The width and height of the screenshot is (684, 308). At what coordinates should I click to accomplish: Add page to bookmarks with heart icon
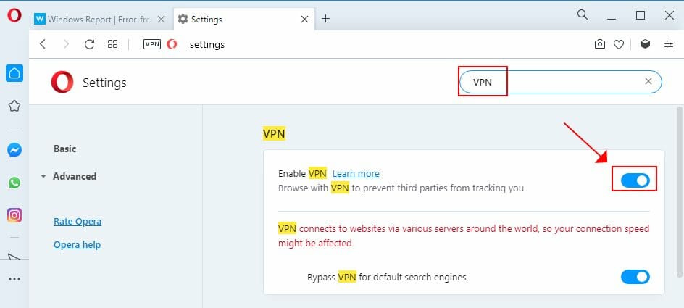[619, 44]
